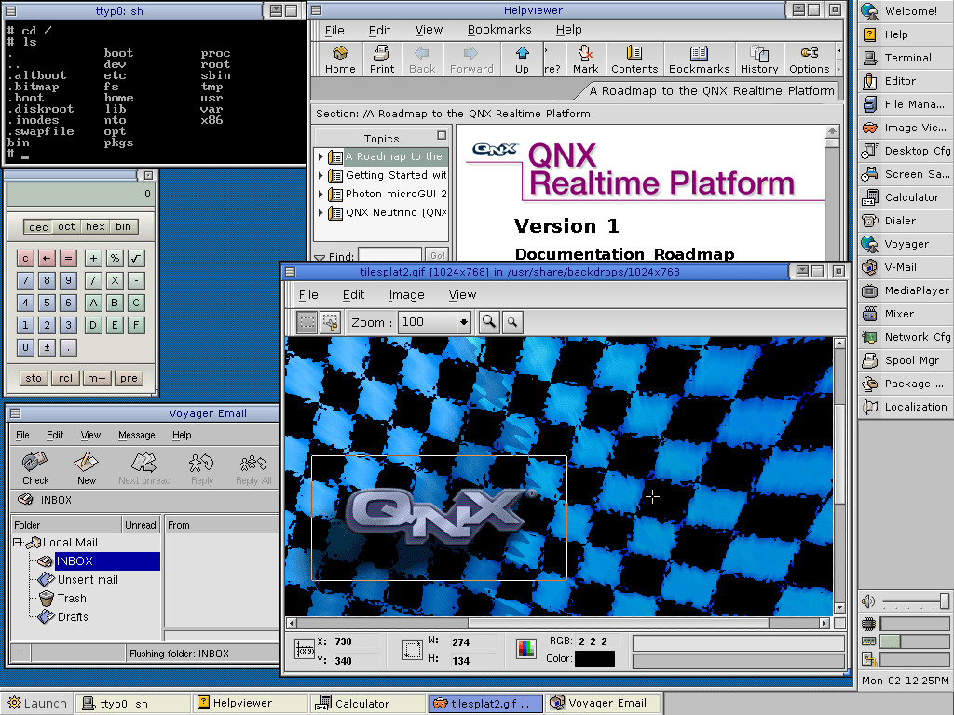This screenshot has height=715, width=954.
Task: Open Message menu in Voyager Email
Action: (x=136, y=436)
